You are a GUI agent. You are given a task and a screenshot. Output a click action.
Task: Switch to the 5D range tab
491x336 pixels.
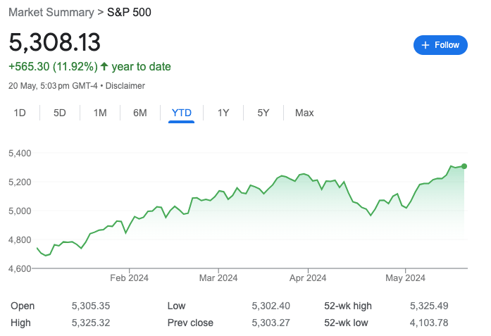(60, 113)
